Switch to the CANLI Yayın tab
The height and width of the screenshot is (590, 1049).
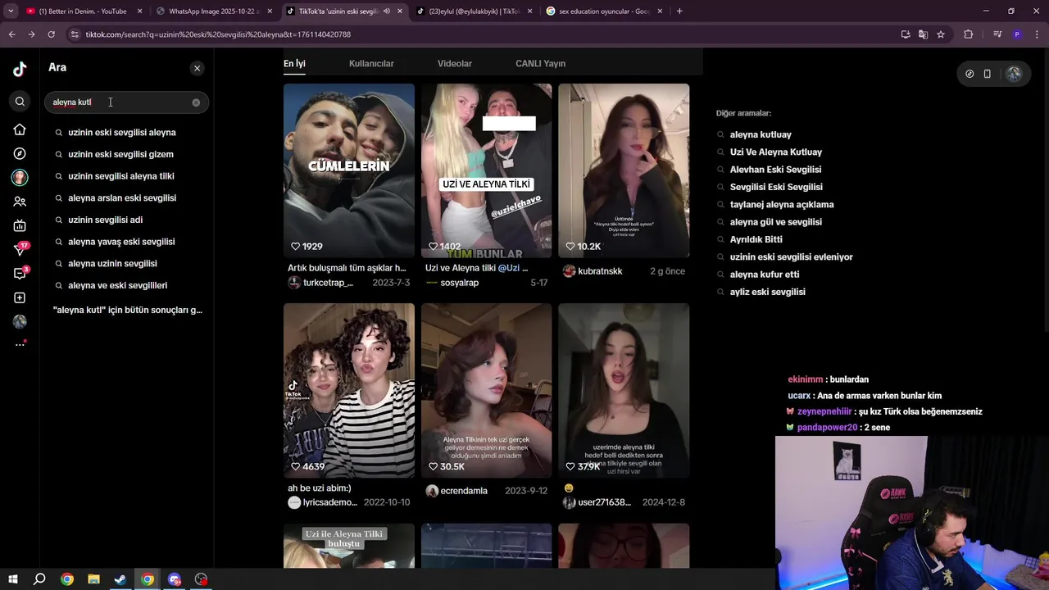(540, 64)
